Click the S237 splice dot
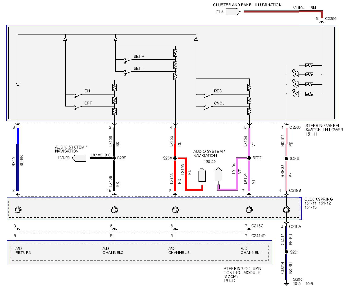The height and width of the screenshot is (289, 347). 249,158
